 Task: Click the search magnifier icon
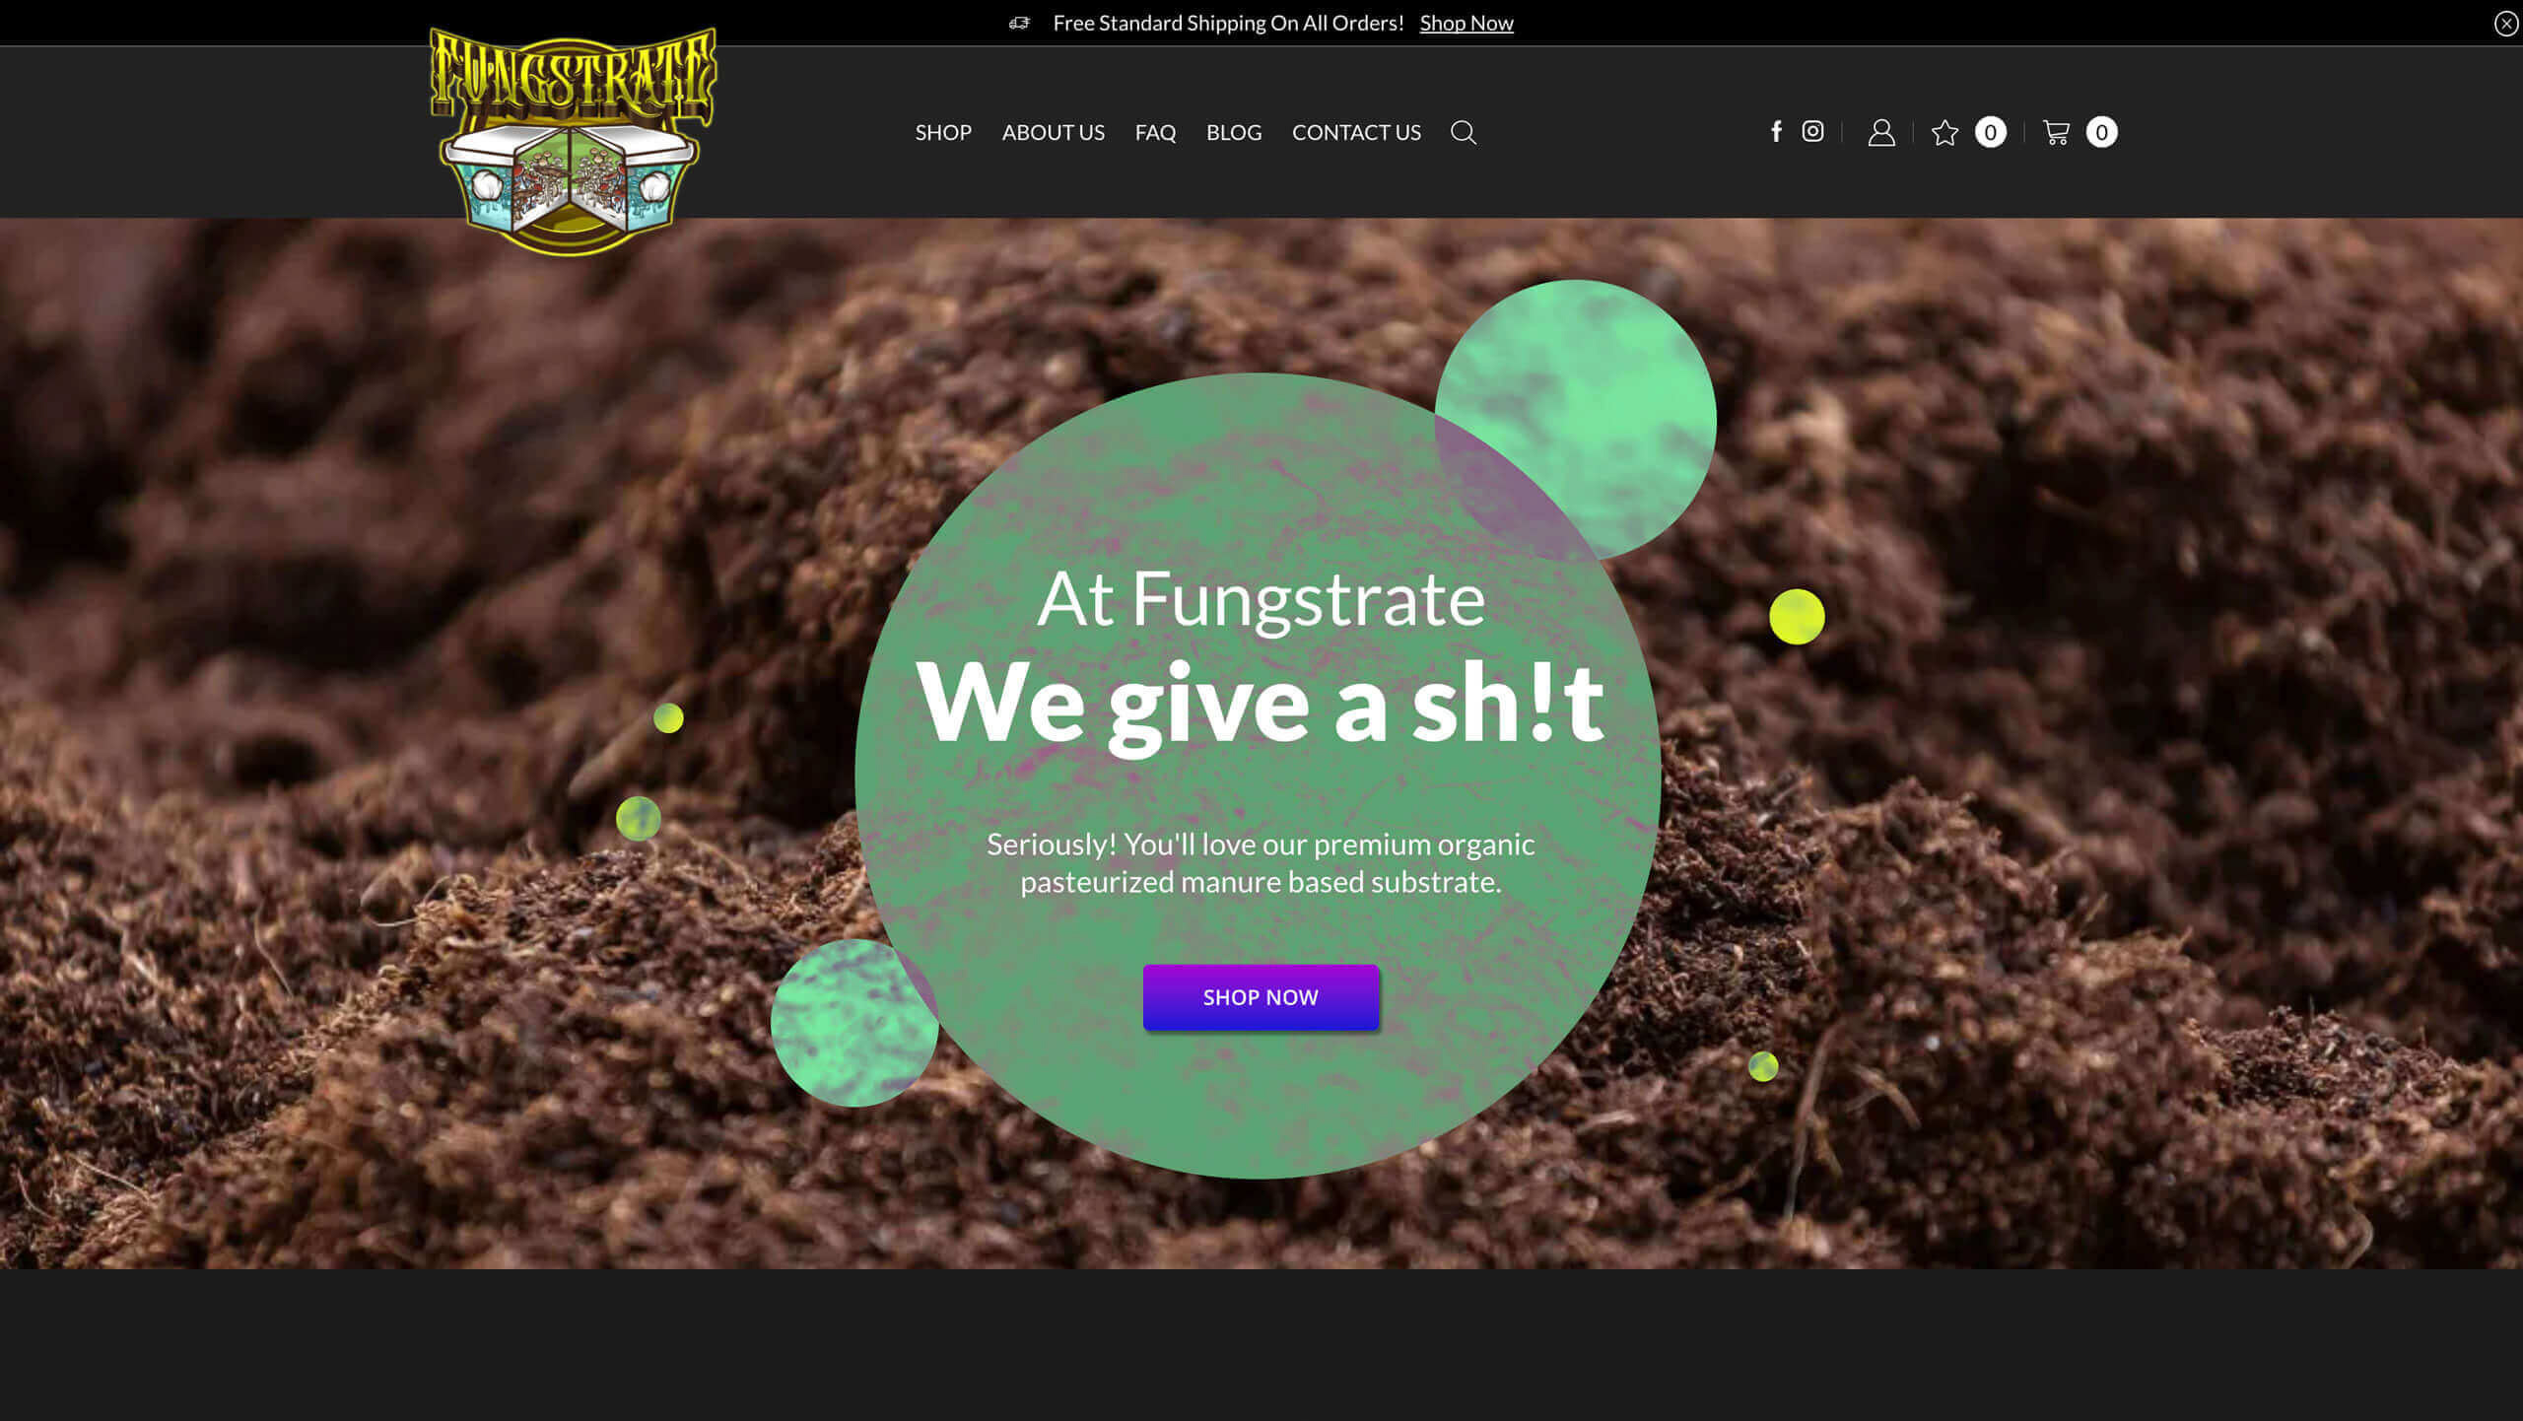[1463, 132]
